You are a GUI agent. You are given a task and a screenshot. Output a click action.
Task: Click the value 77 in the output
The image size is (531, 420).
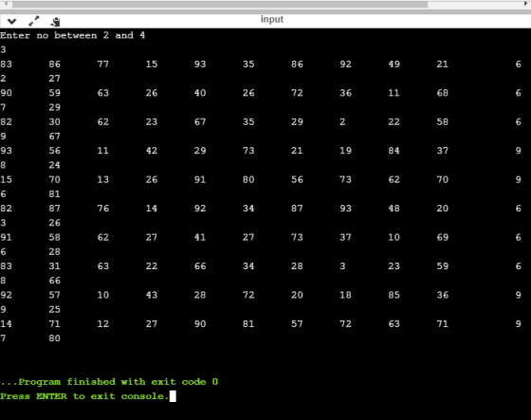tap(103, 64)
